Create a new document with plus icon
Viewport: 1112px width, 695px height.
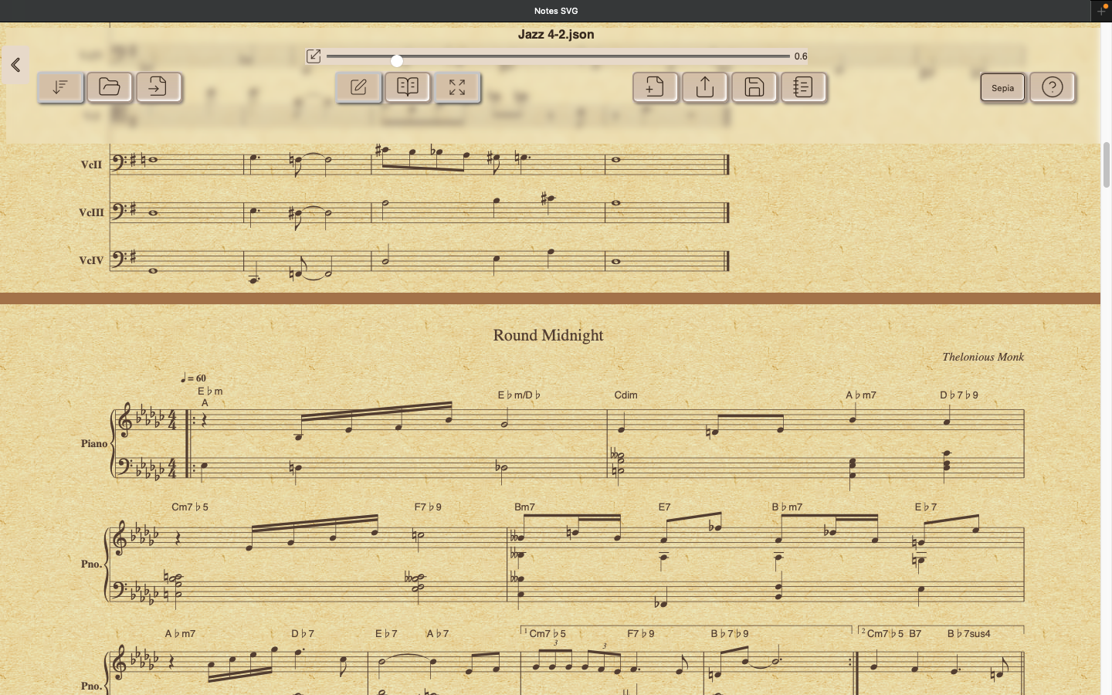point(655,87)
